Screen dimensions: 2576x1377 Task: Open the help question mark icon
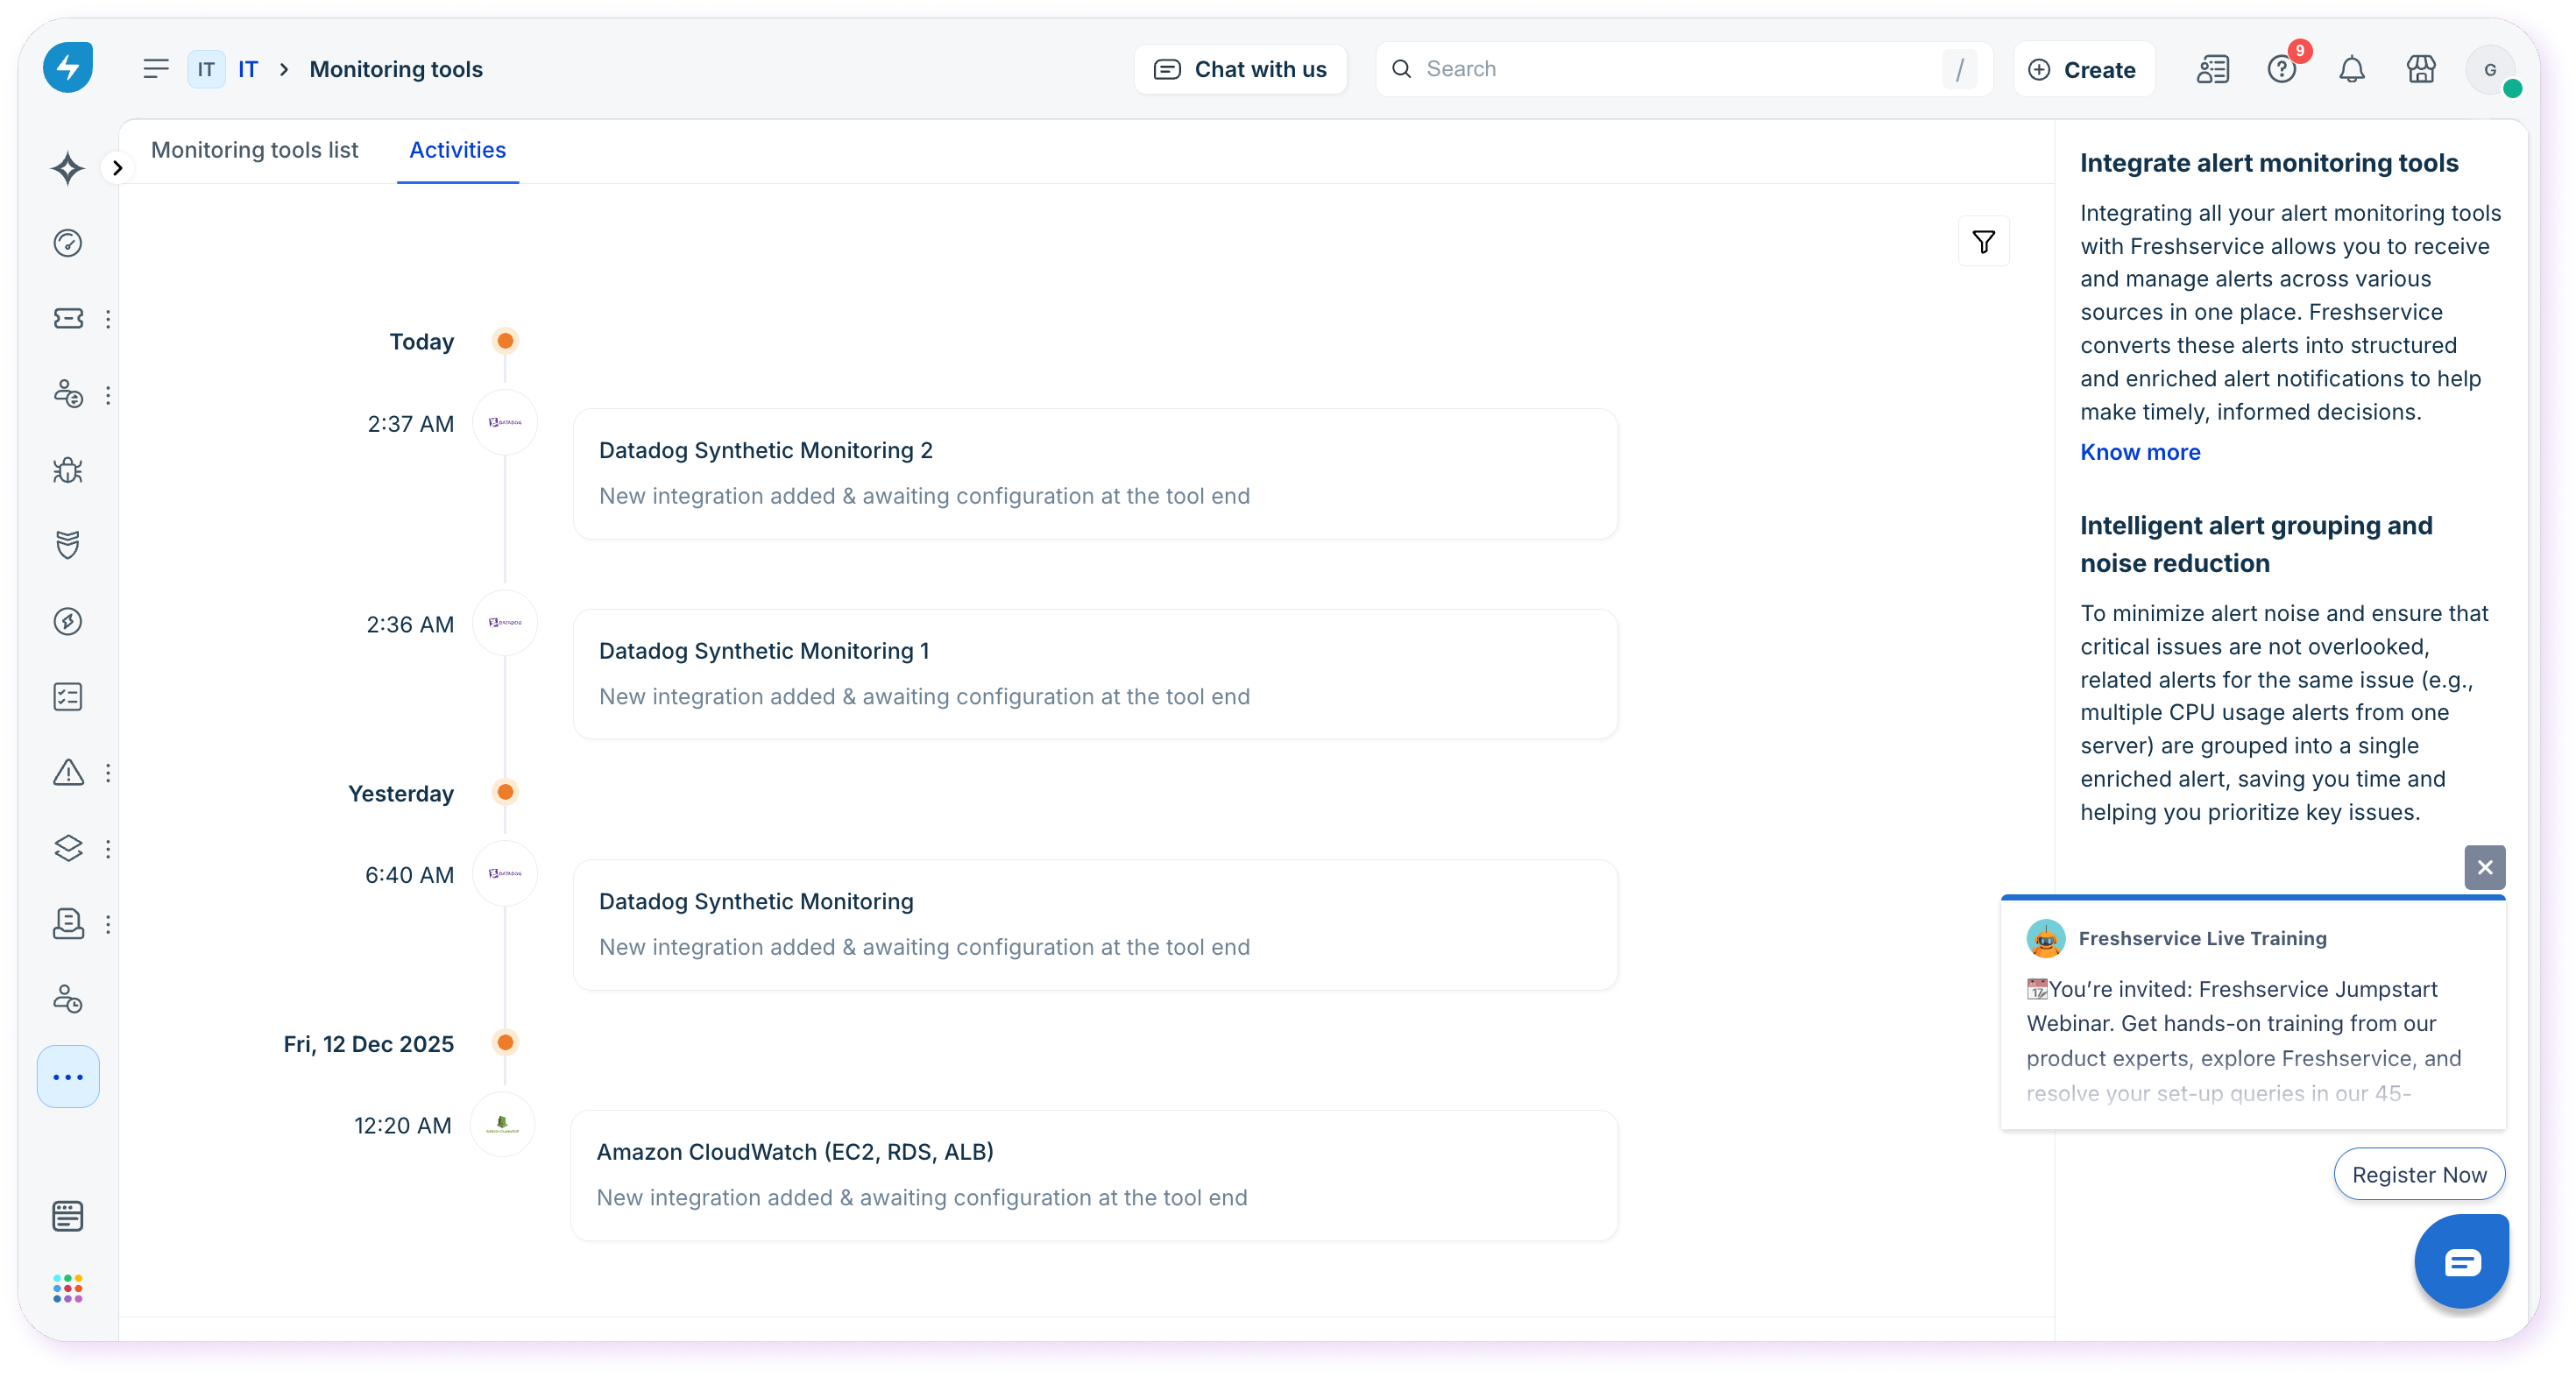point(2281,69)
